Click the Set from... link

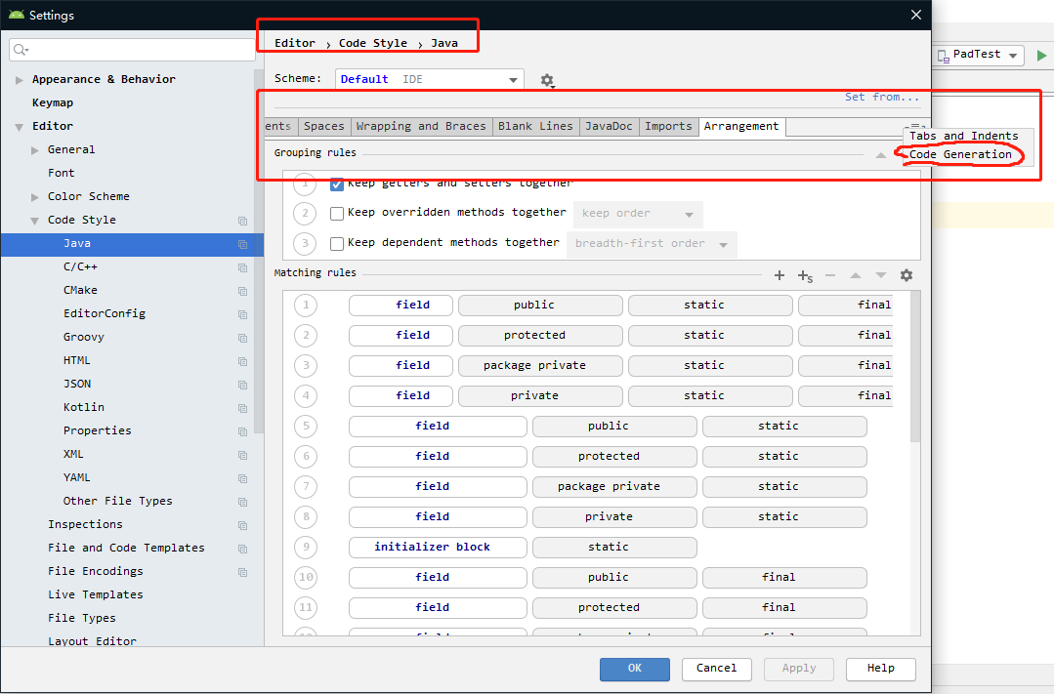[881, 98]
